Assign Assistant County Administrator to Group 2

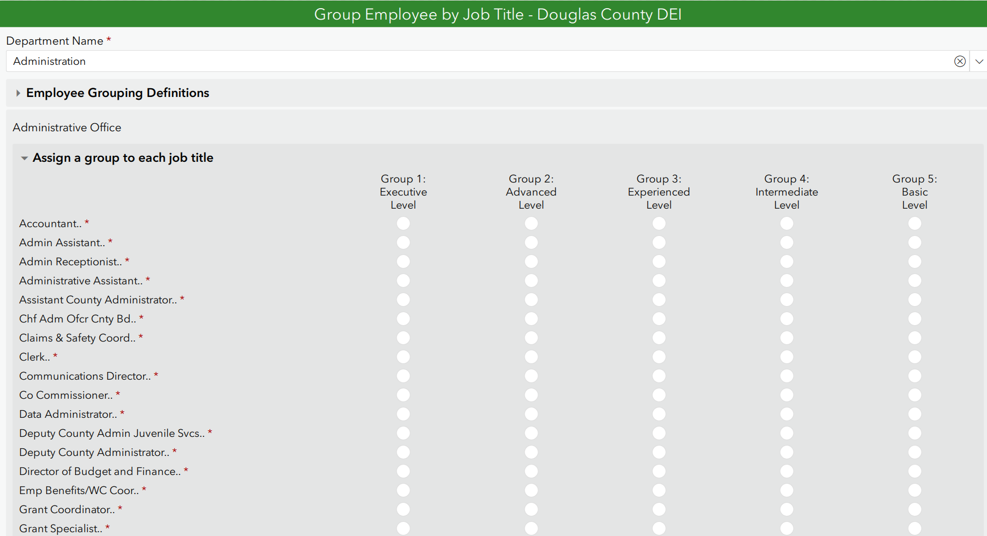coord(531,300)
